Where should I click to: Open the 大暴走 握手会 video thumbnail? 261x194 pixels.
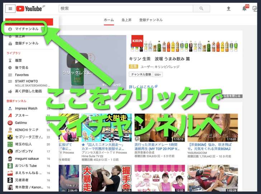[107, 178]
